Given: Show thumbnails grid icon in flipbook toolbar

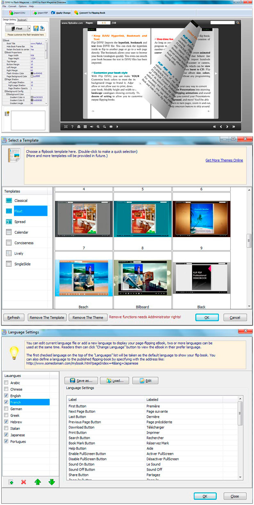Looking at the screenshot, I should pos(85,127).
